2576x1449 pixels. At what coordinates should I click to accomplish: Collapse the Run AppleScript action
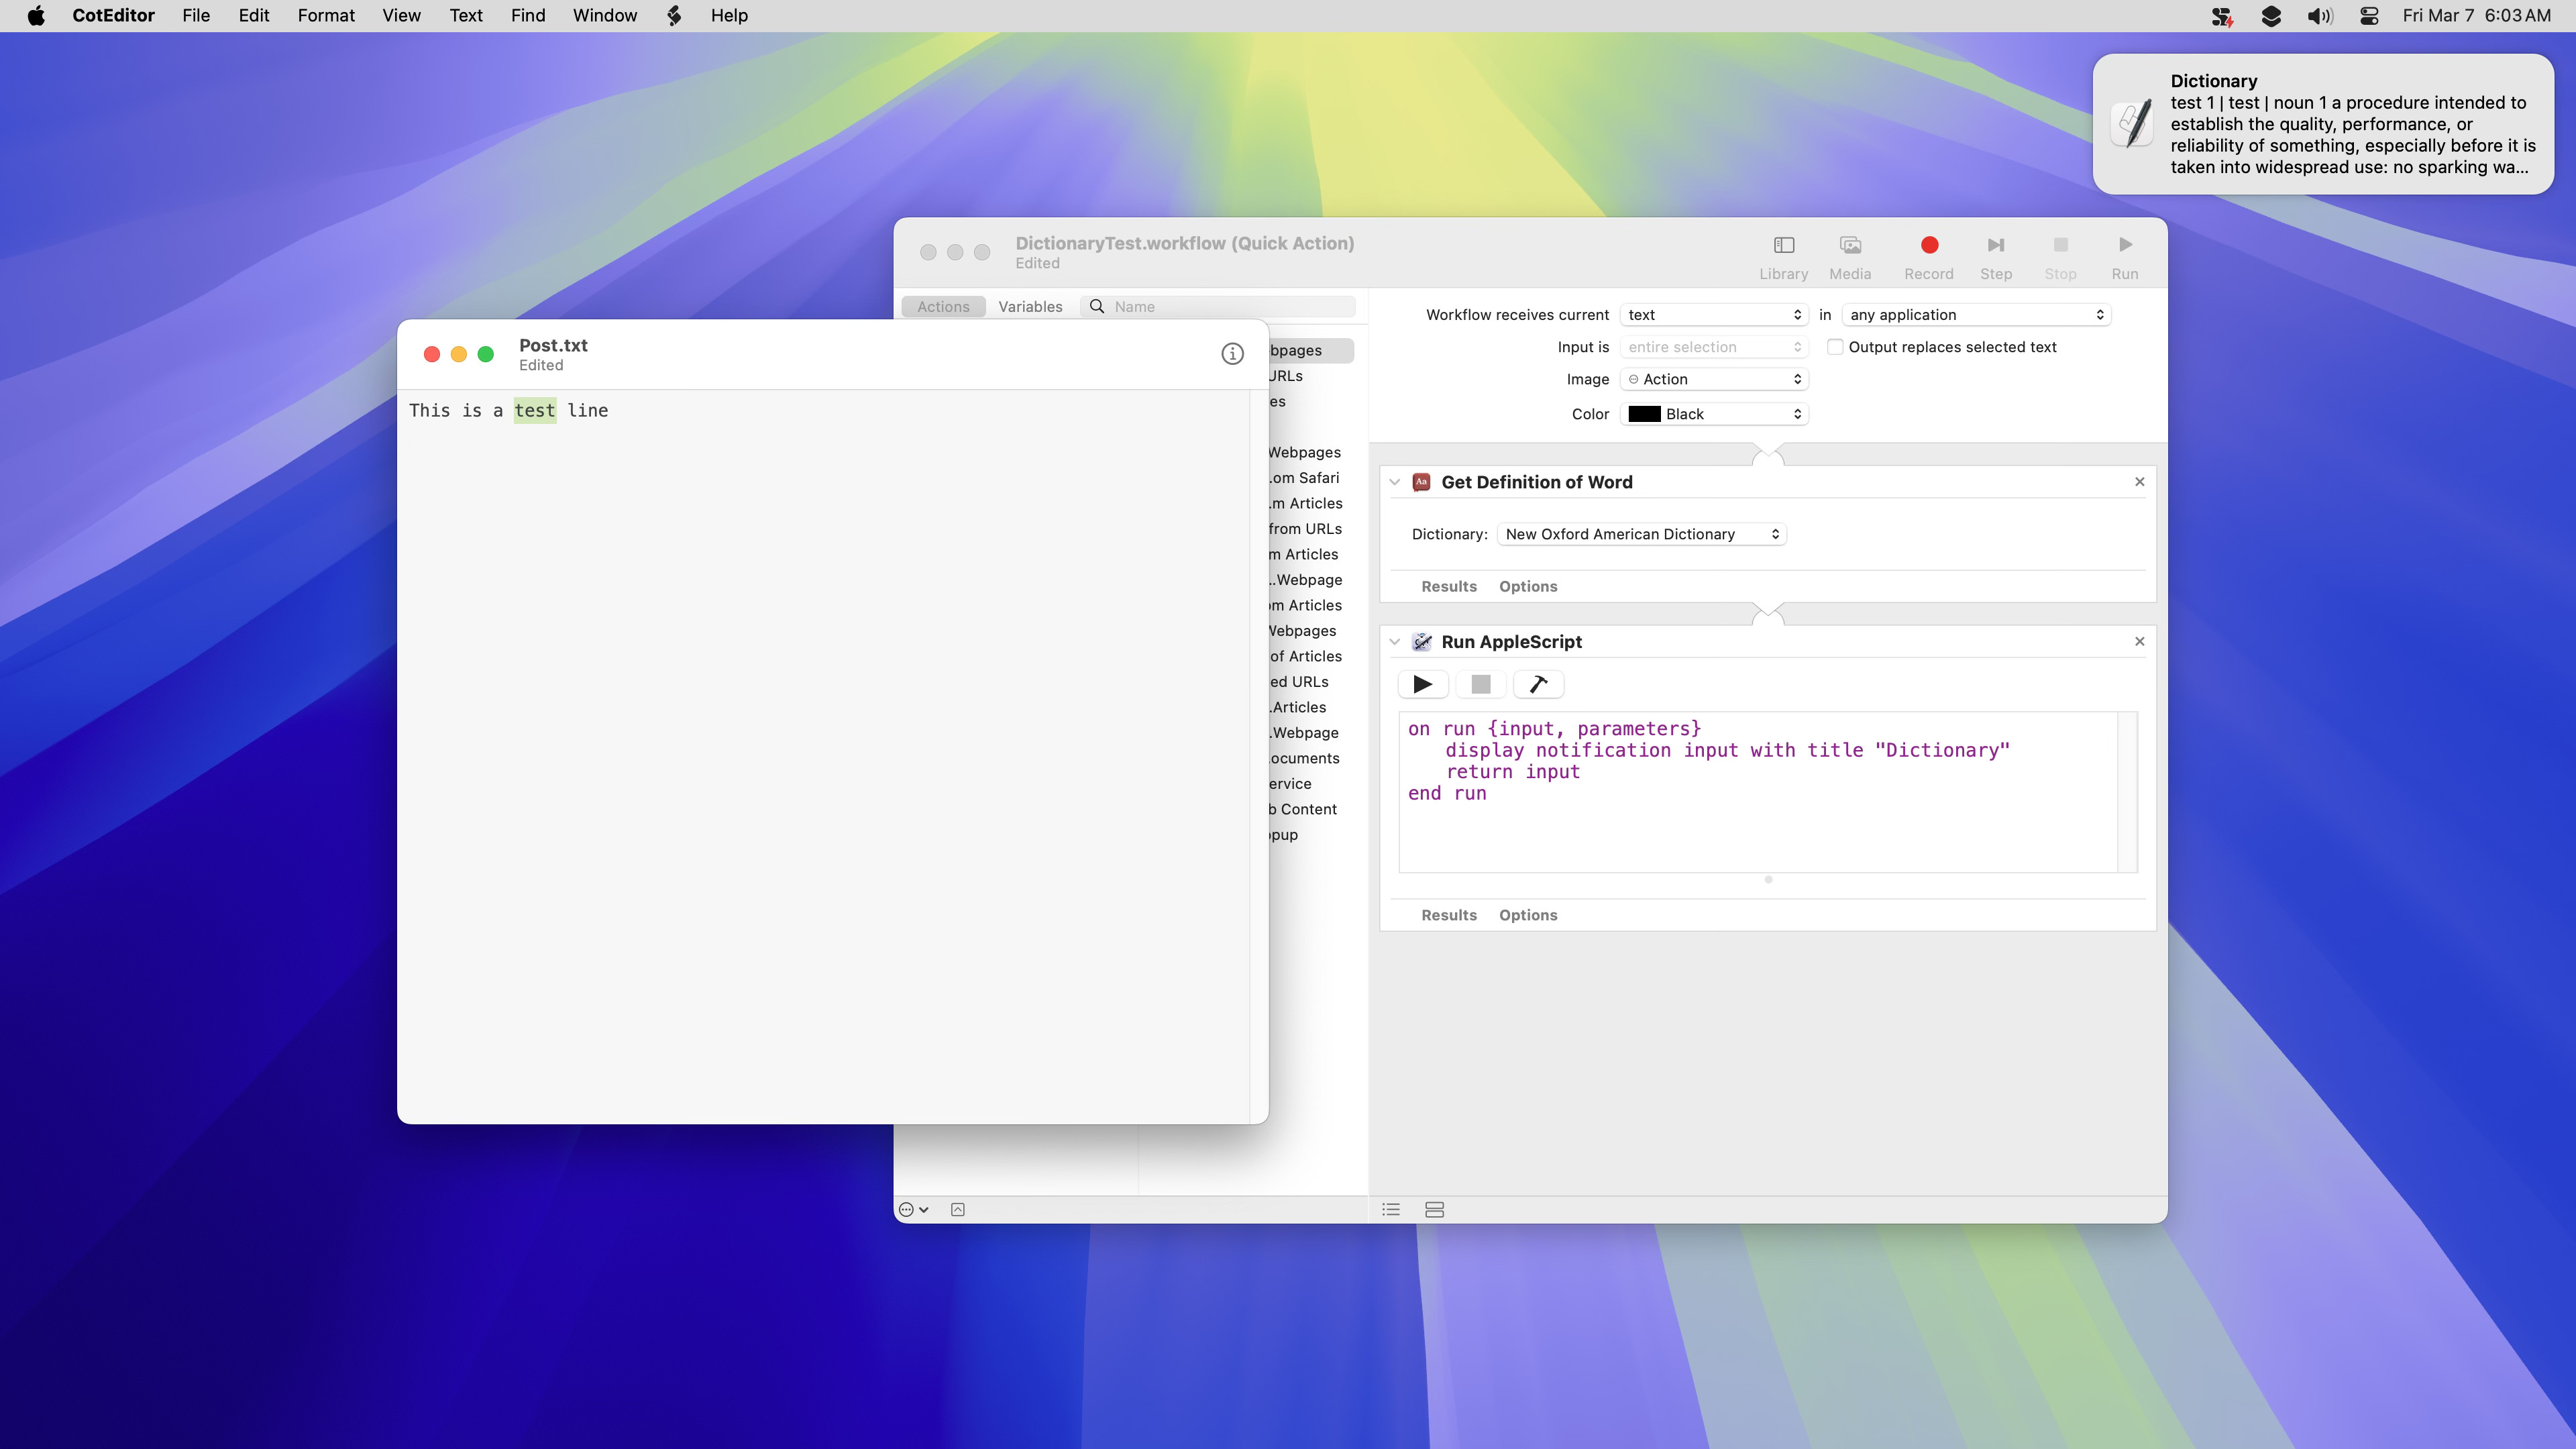tap(1394, 642)
